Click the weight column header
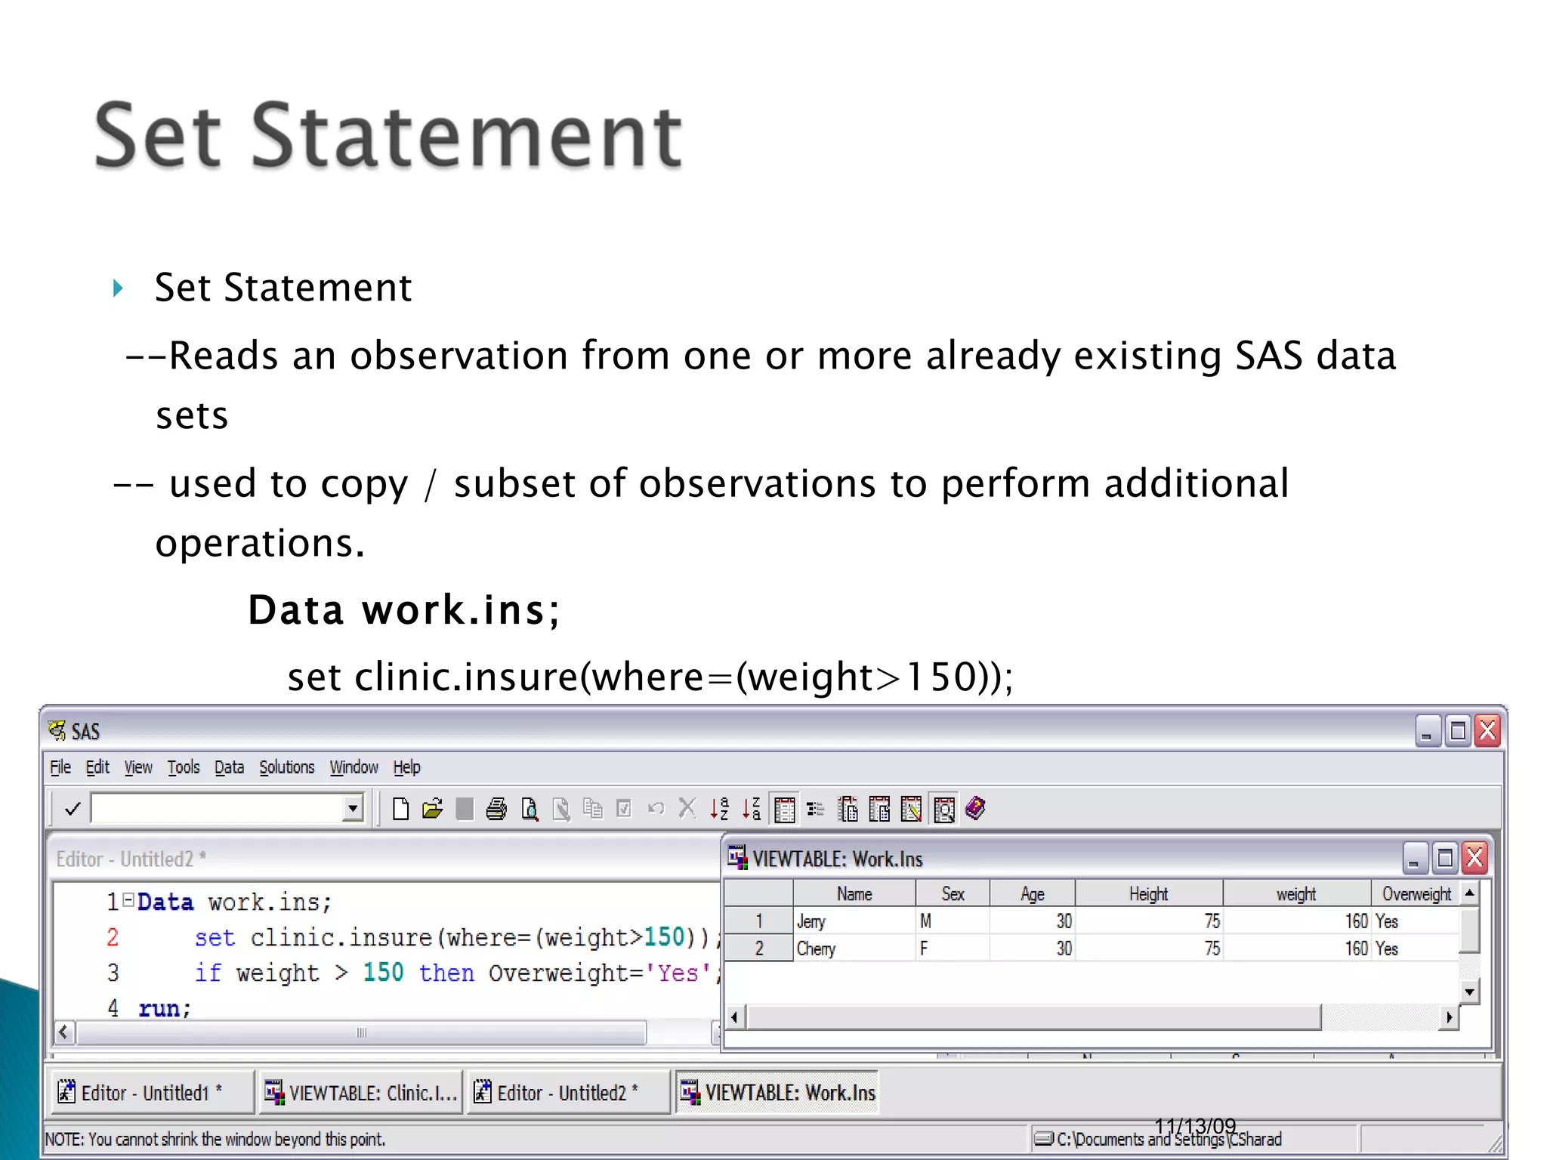Image resolution: width=1547 pixels, height=1160 pixels. pyautogui.click(x=1296, y=894)
